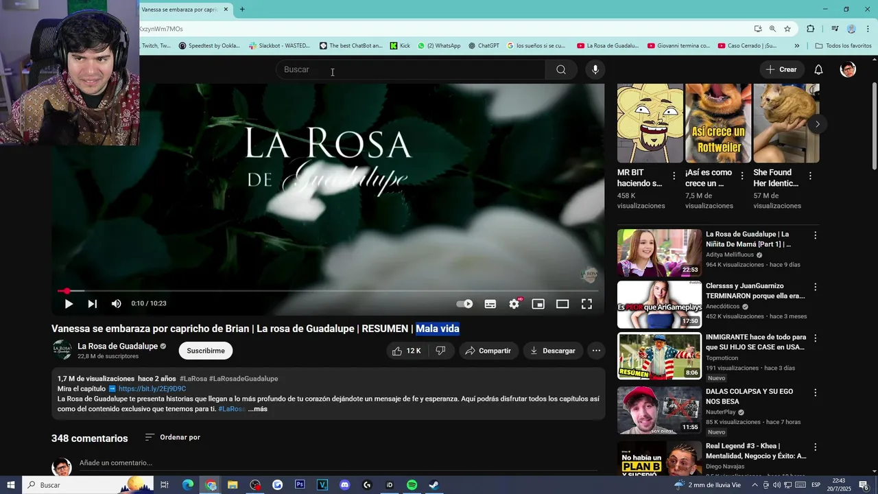The width and height of the screenshot is (878, 494).
Task: Click the Descargar button
Action: click(552, 351)
